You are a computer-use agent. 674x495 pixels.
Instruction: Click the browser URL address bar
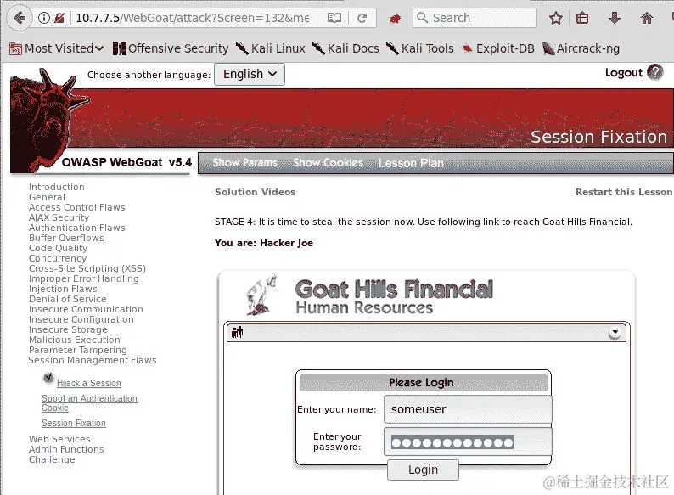[x=192, y=18]
